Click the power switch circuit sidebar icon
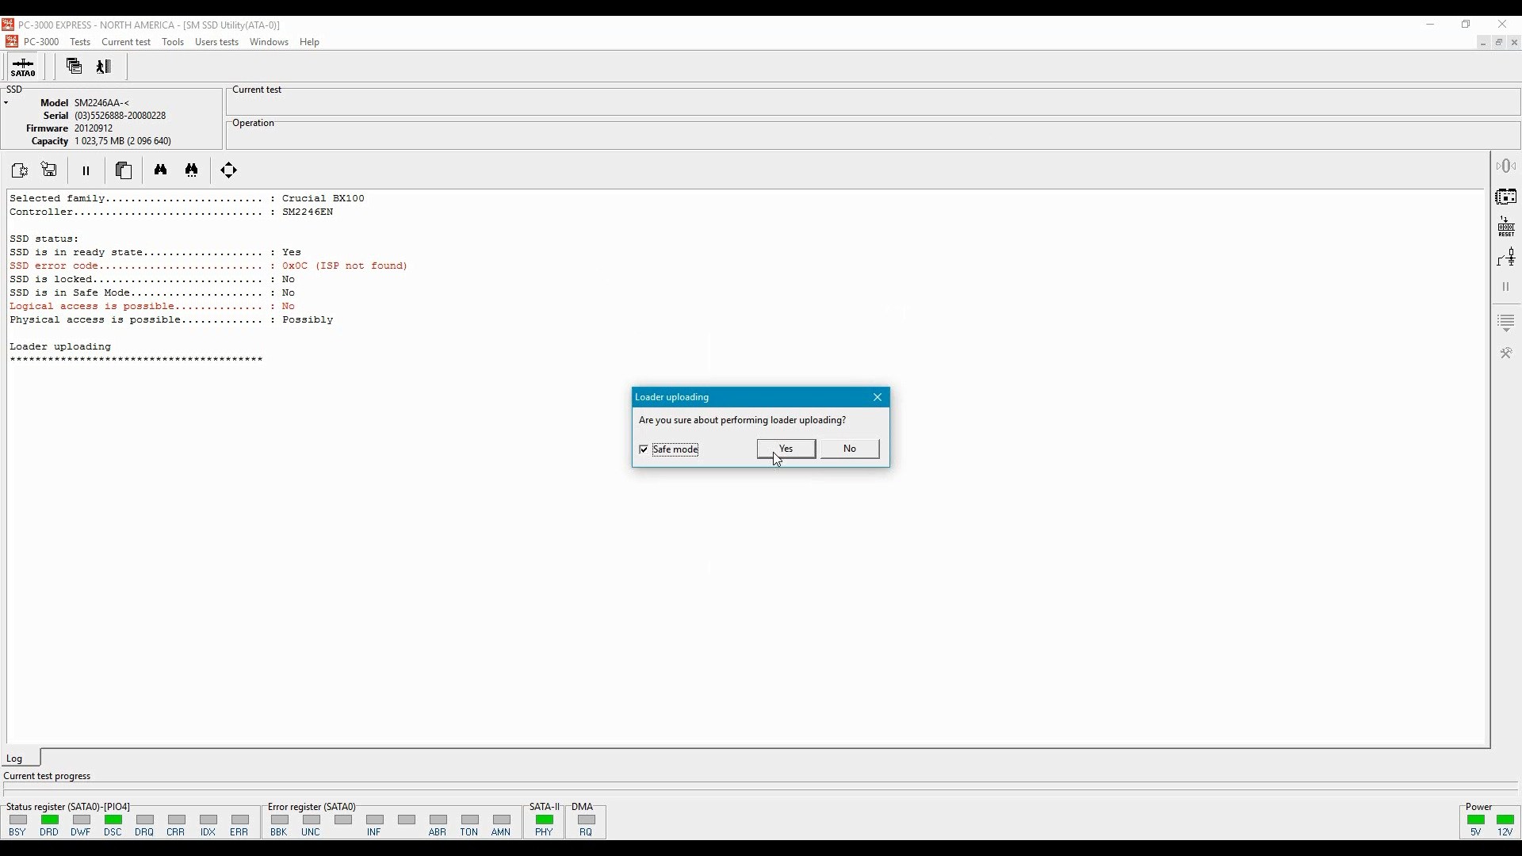 click(1506, 257)
